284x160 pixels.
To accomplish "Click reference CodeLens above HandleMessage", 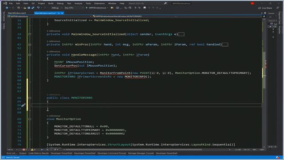I will (53, 52).
